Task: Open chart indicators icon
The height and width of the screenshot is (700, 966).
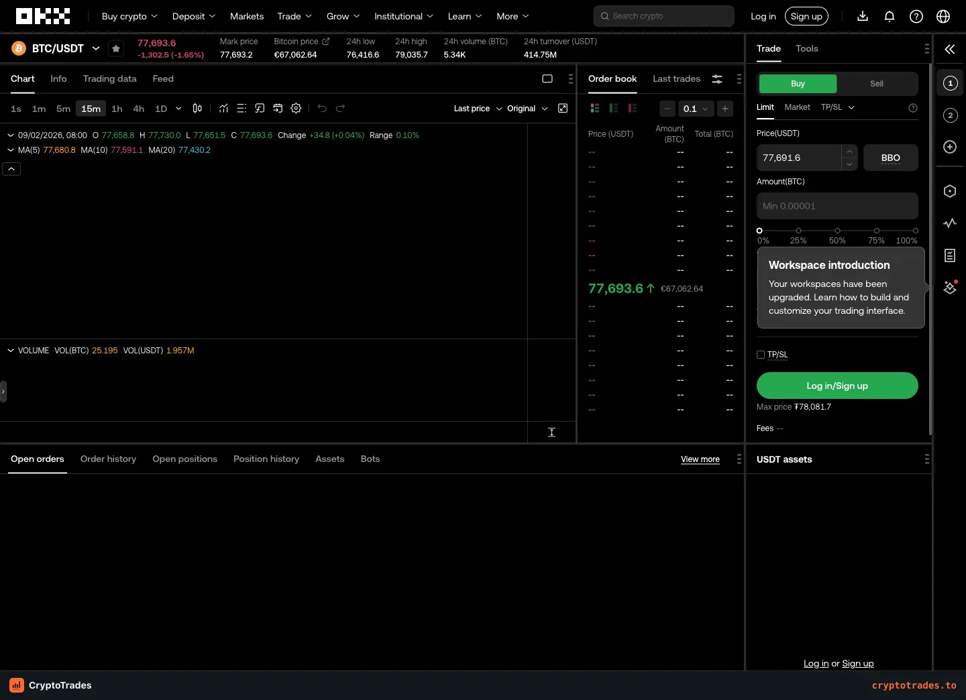Action: tap(223, 108)
